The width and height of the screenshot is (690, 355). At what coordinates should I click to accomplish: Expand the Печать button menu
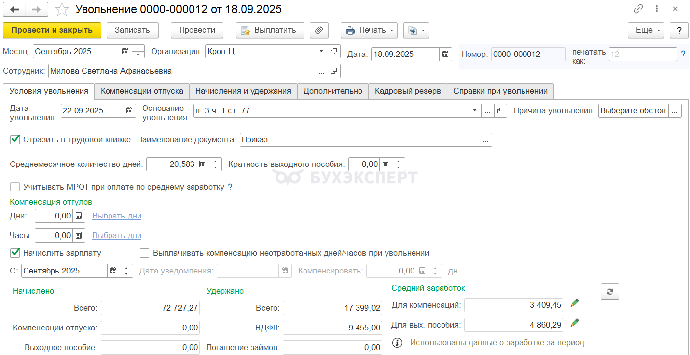point(392,30)
